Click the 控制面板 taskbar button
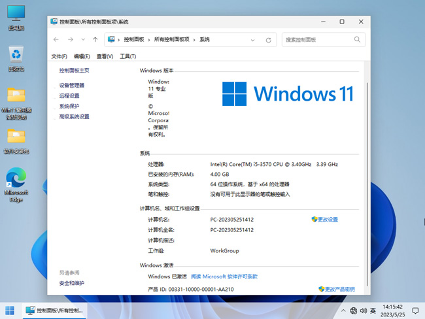 [54, 311]
